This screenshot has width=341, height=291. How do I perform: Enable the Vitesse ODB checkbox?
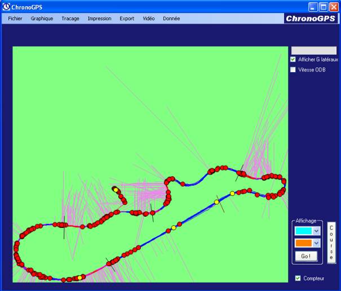click(293, 69)
